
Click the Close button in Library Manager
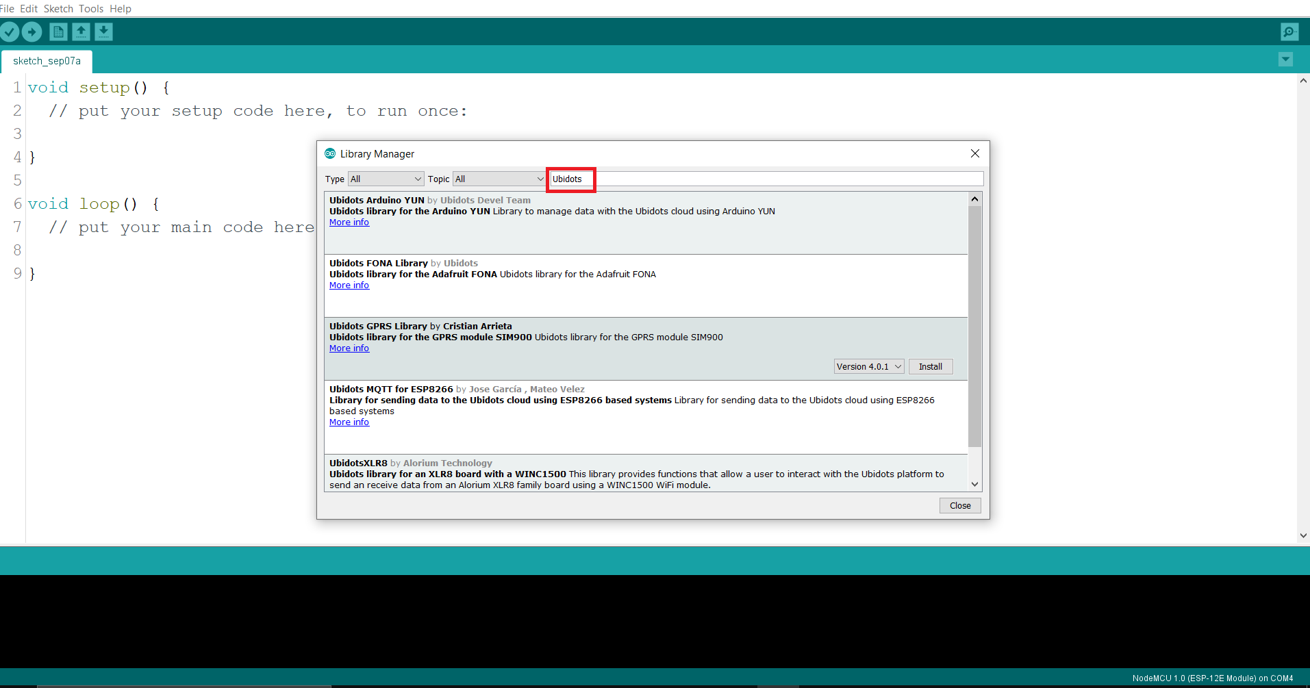click(x=960, y=505)
